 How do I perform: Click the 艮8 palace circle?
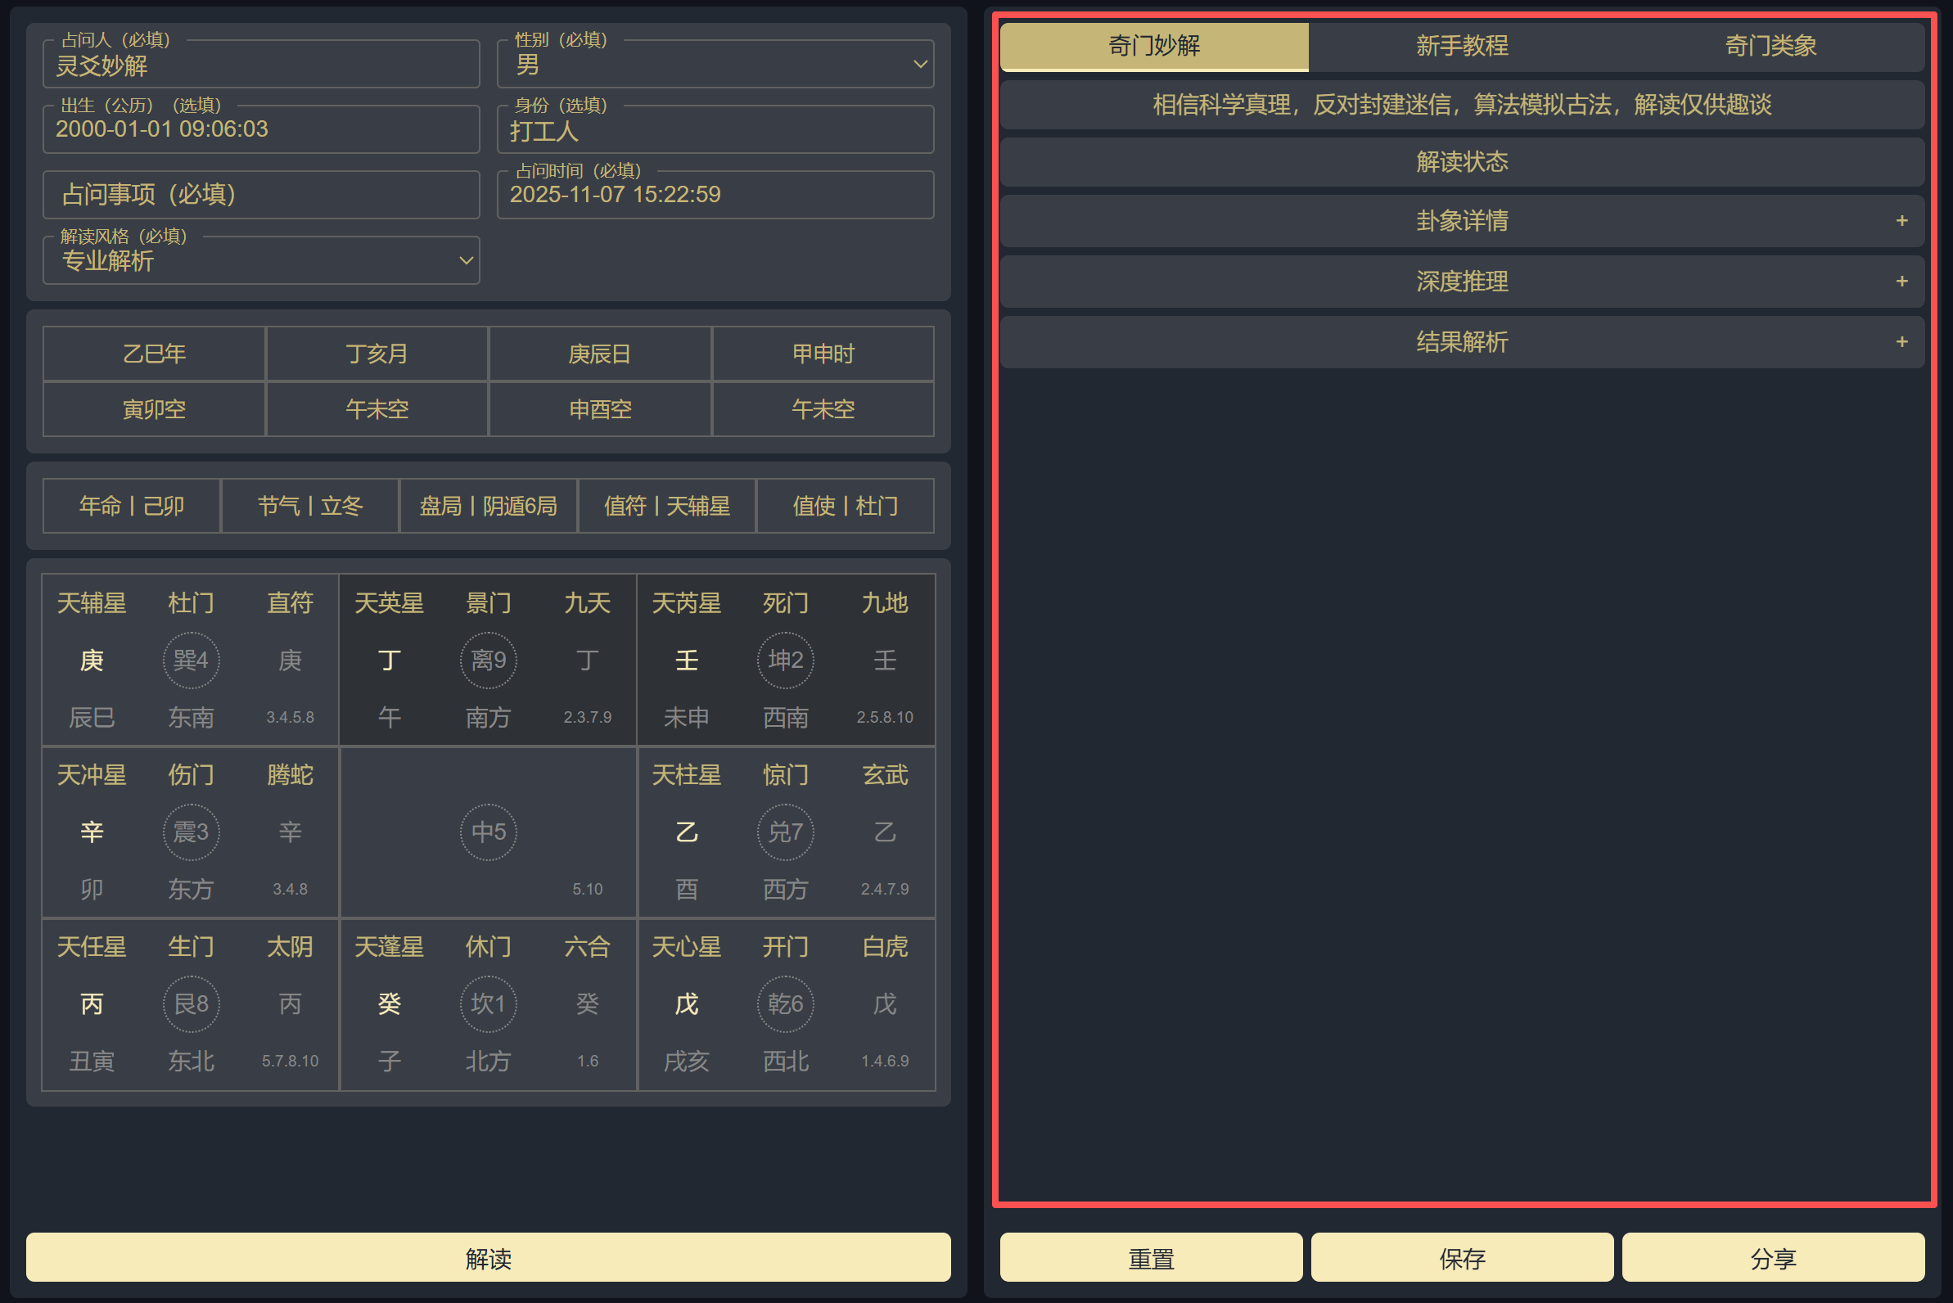coord(191,1003)
